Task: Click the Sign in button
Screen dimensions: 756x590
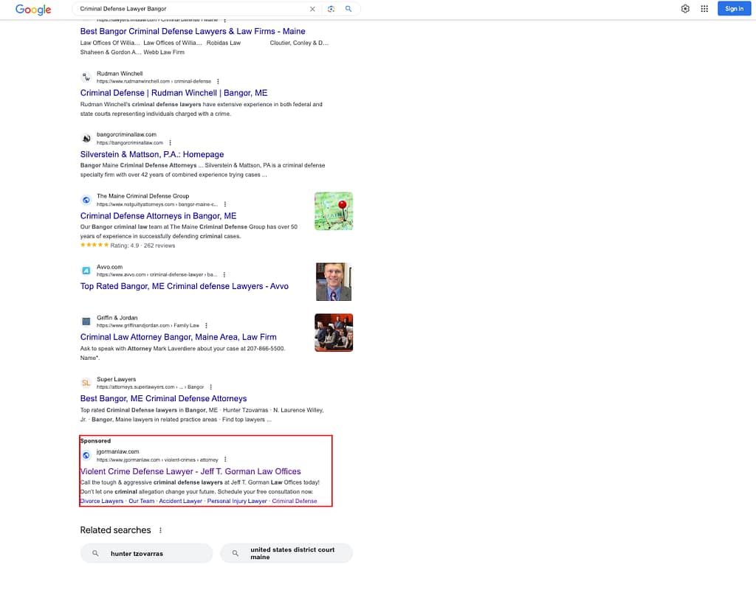Action: 735,9
